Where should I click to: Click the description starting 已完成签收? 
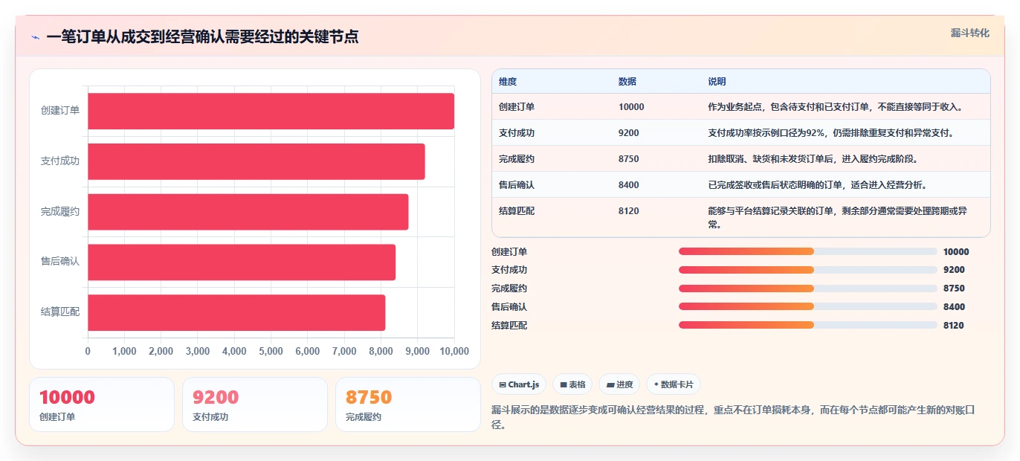(818, 185)
